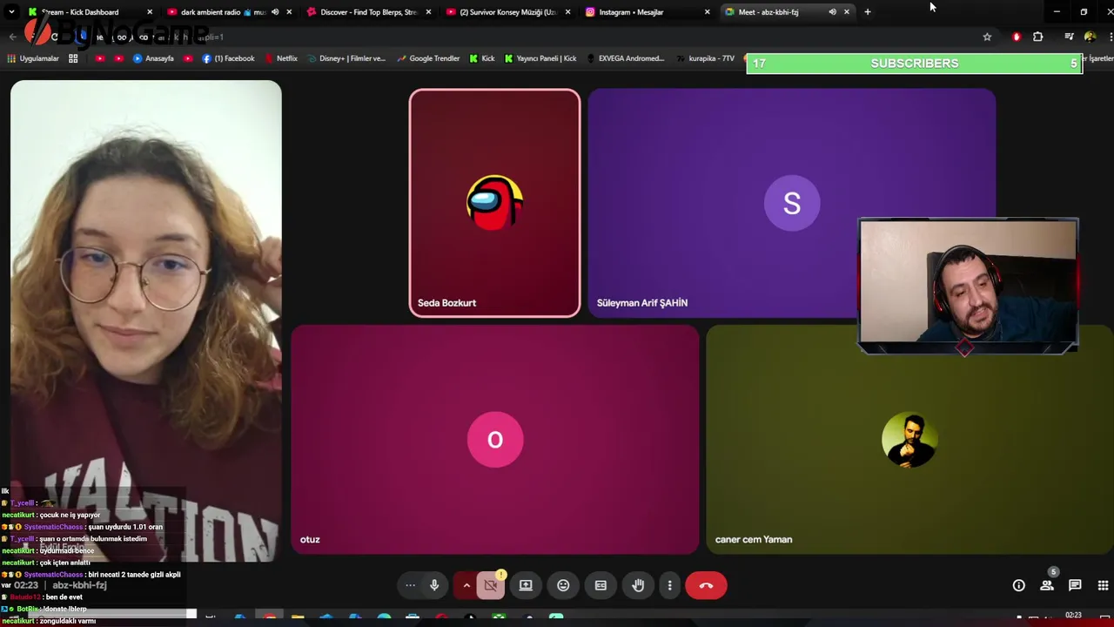Open the browser extensions puzzle icon
Screen dimensions: 1114x627
(1037, 37)
